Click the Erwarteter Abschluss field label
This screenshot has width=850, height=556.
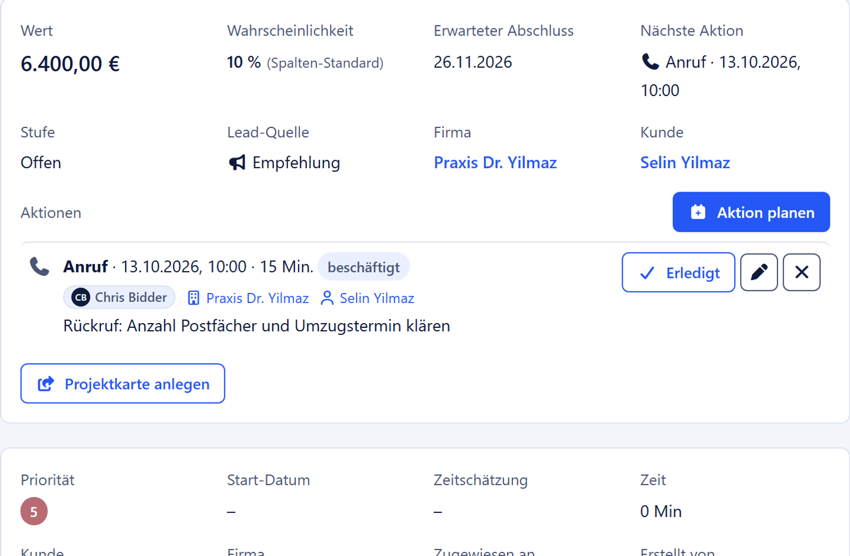[x=504, y=31]
